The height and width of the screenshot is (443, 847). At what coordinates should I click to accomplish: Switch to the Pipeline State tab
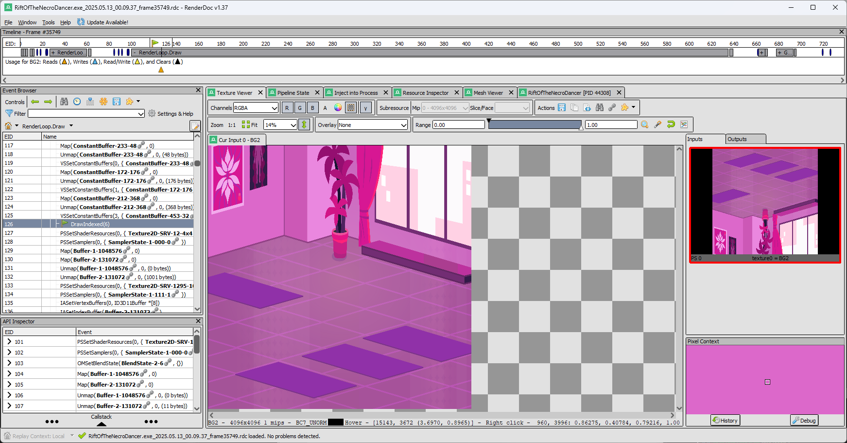point(293,93)
